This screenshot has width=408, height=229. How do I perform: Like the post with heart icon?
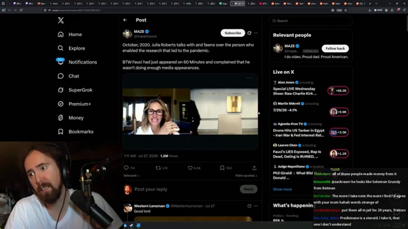tap(190, 168)
